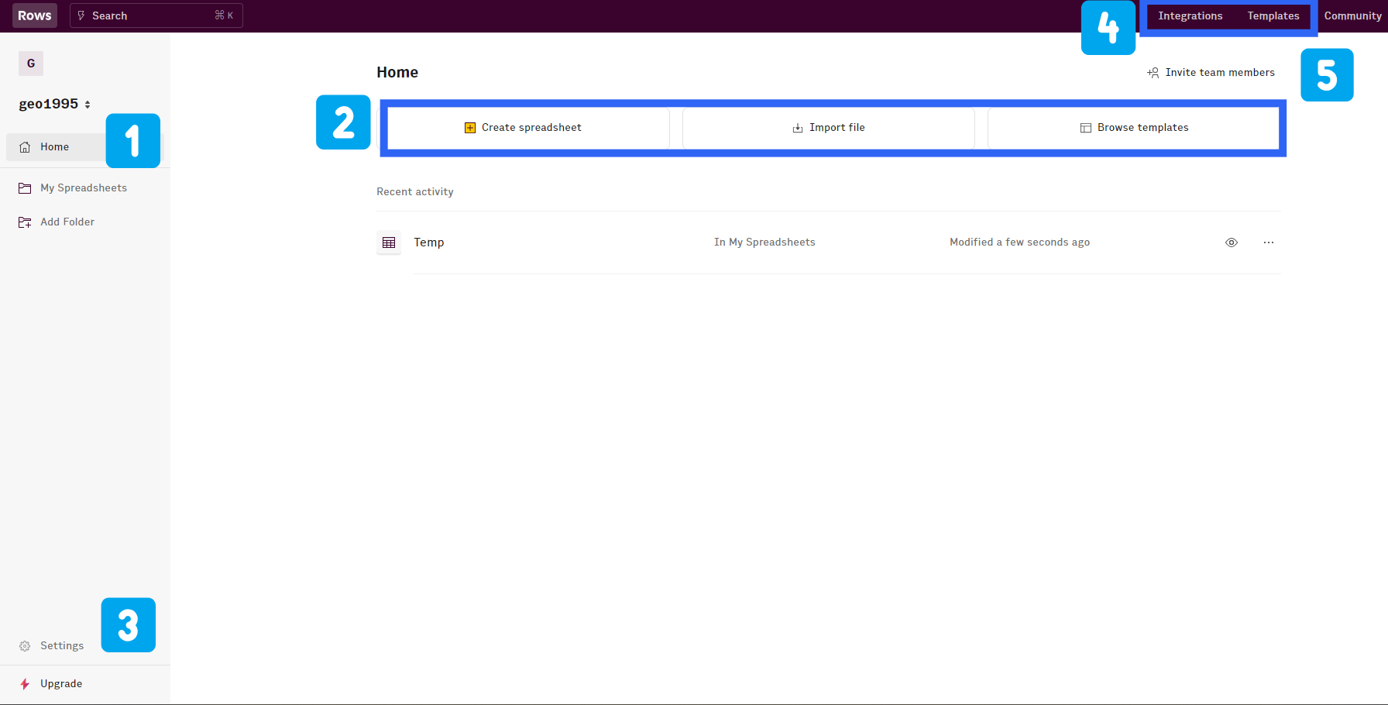This screenshot has height=705, width=1388.
Task: Open the Temp spreadsheet by its name
Action: coord(429,242)
